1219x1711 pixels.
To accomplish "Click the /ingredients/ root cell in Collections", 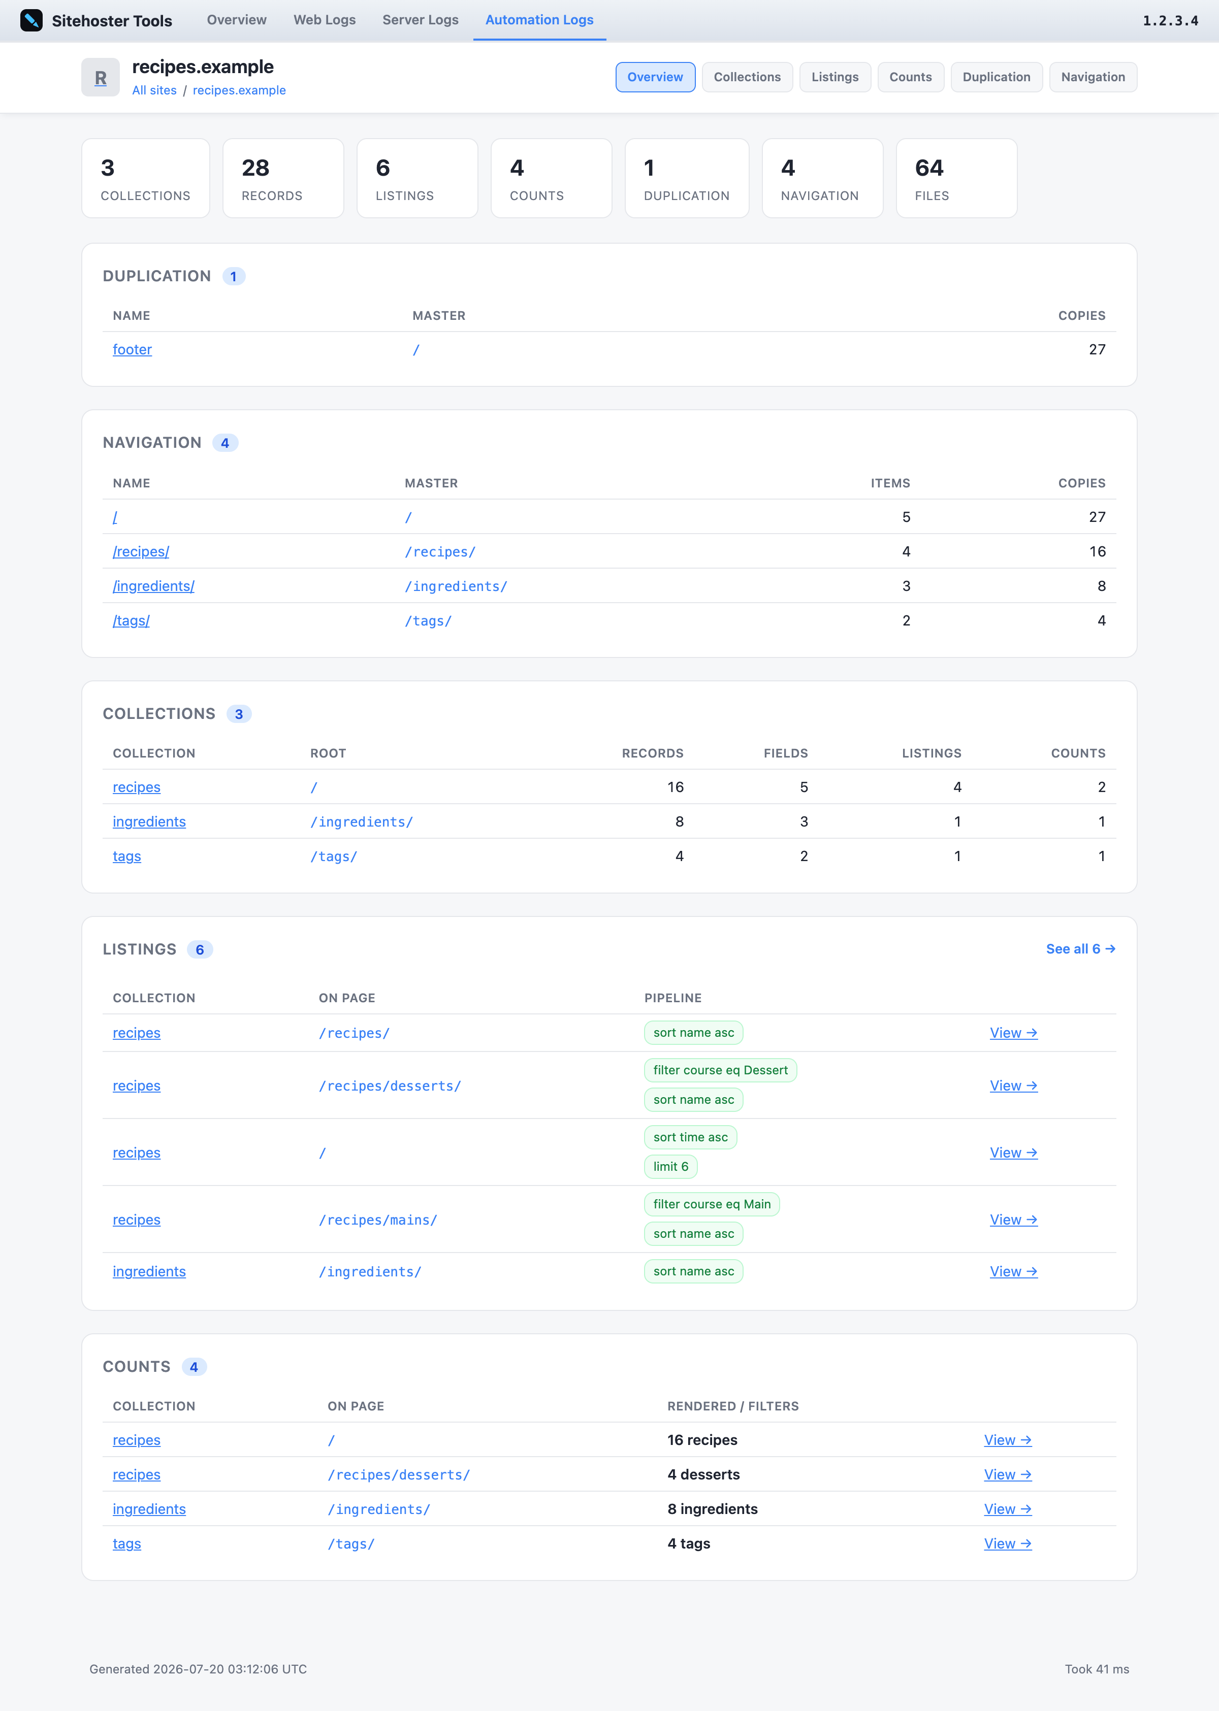I will point(362,821).
